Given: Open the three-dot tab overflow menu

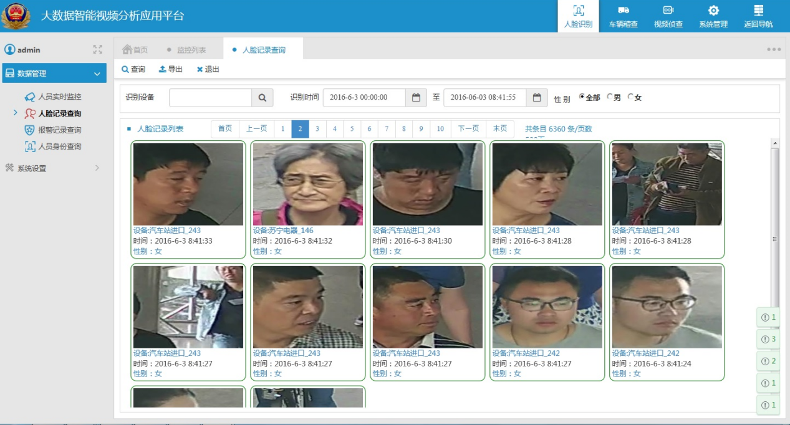Looking at the screenshot, I should click(774, 50).
